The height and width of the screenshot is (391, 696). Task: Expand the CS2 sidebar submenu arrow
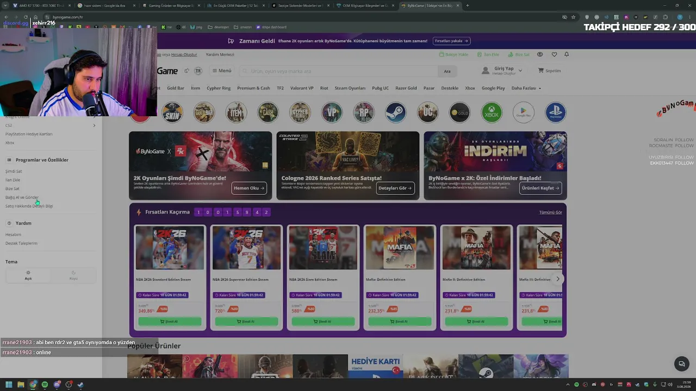click(x=94, y=125)
